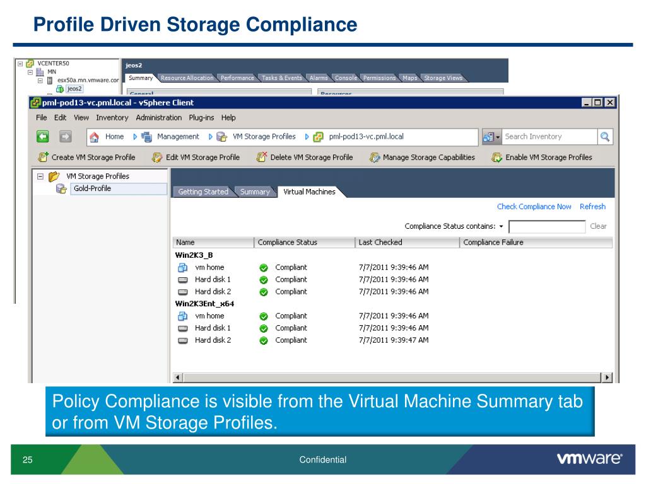The width and height of the screenshot is (646, 484).
Task: Click Hard disk 2 icon under Win2K3Ent_x64
Action: tap(182, 341)
